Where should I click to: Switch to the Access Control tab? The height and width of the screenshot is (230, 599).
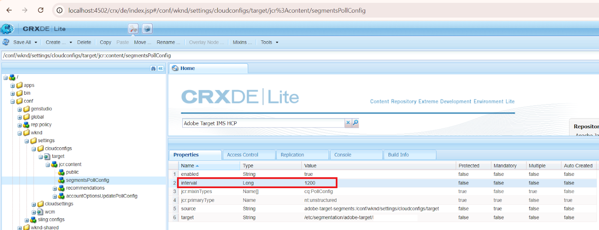(249, 155)
